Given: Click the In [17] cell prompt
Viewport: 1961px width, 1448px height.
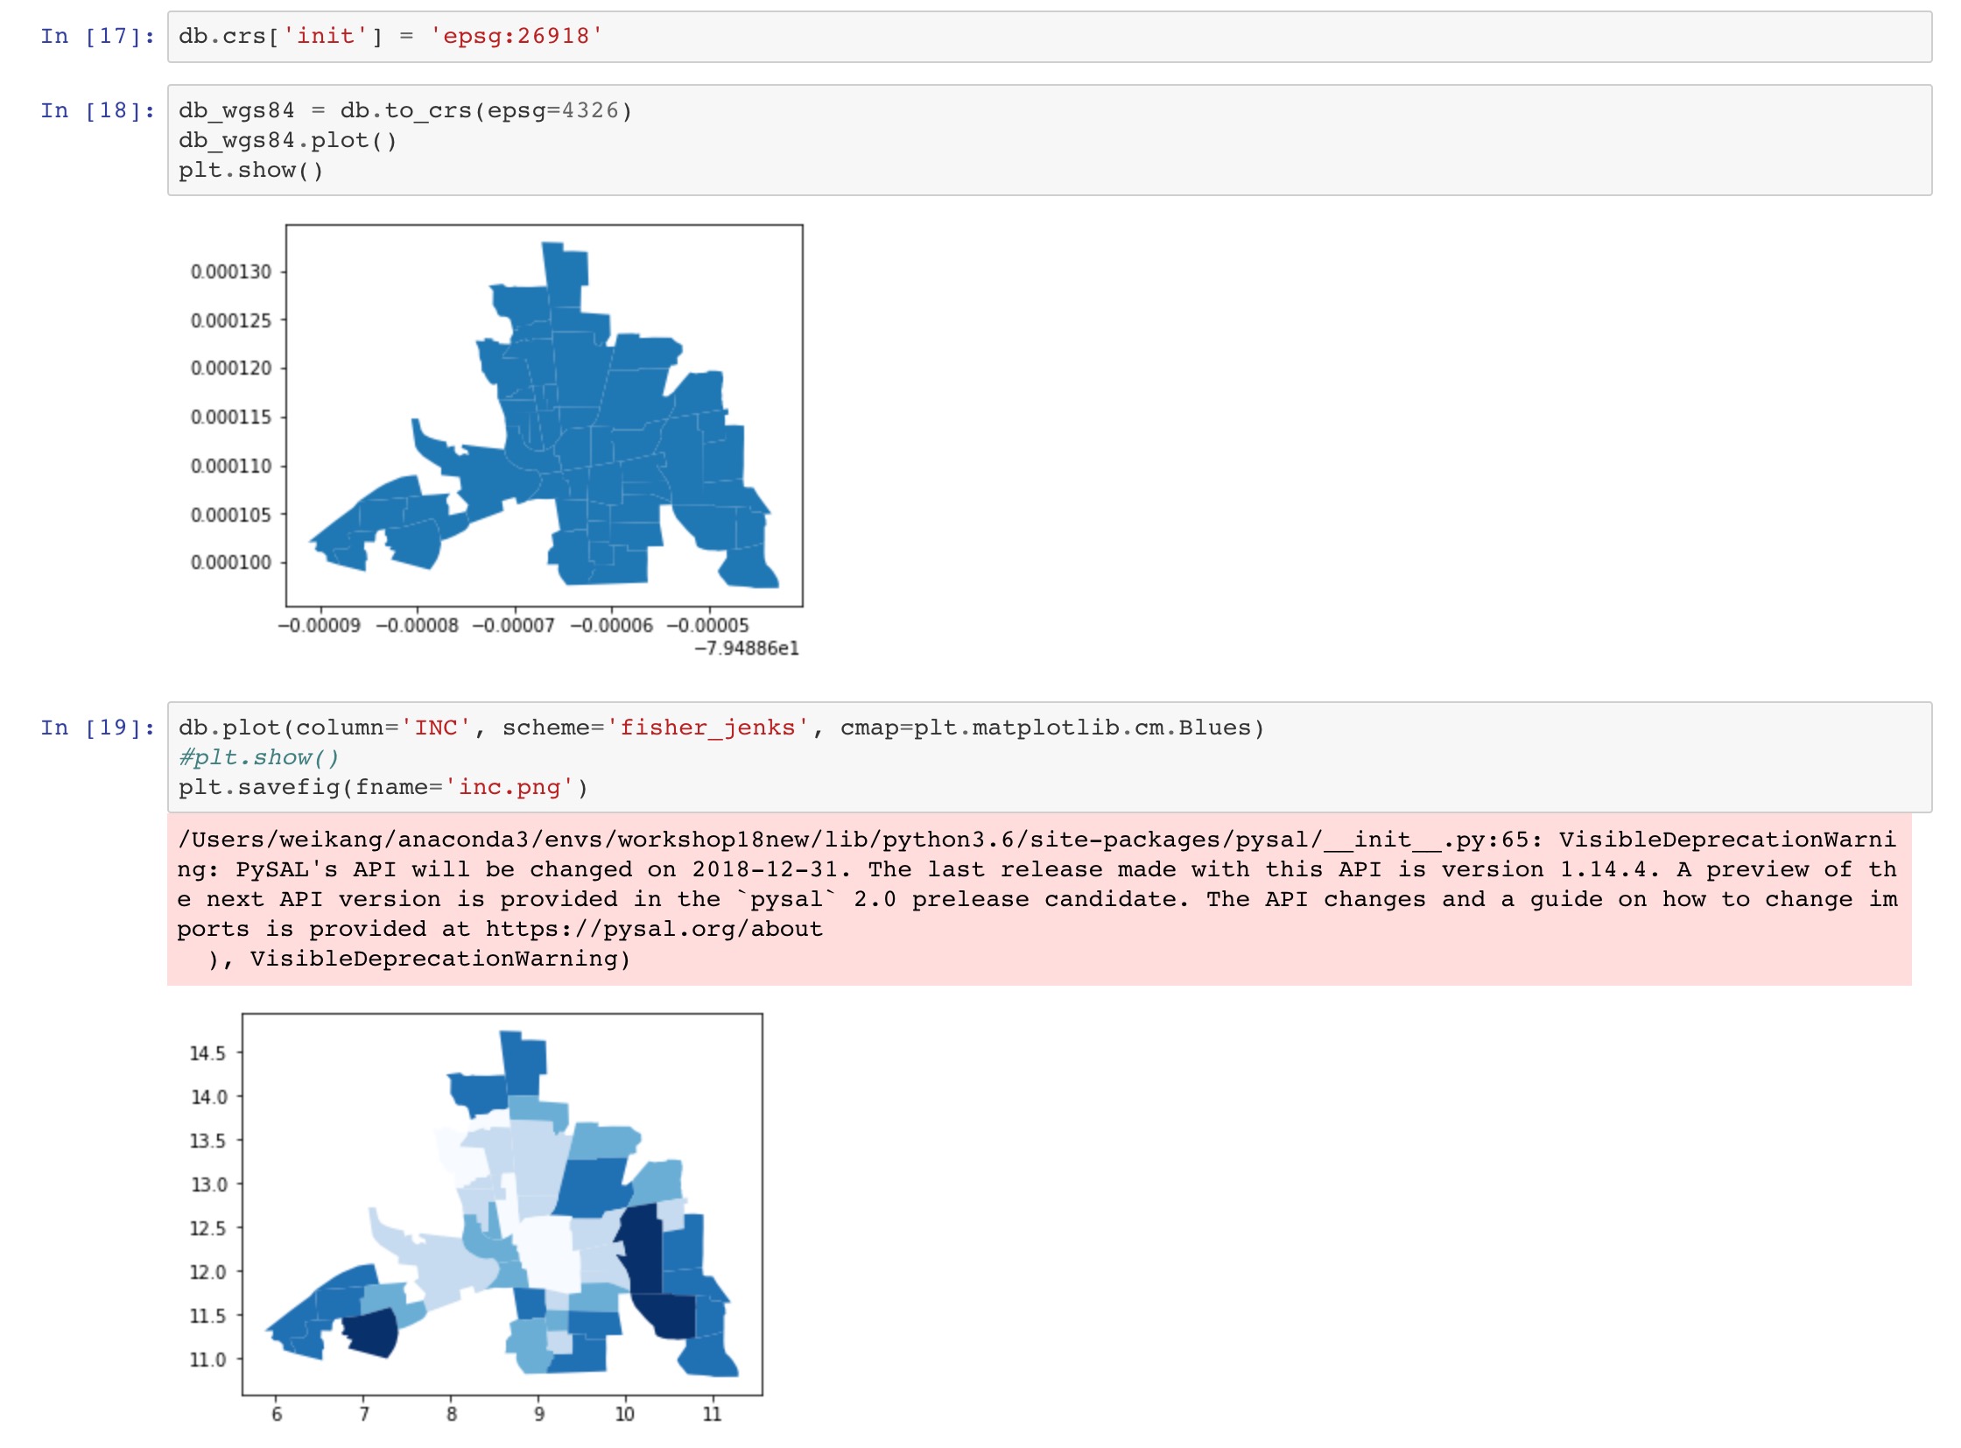Looking at the screenshot, I should point(97,36).
